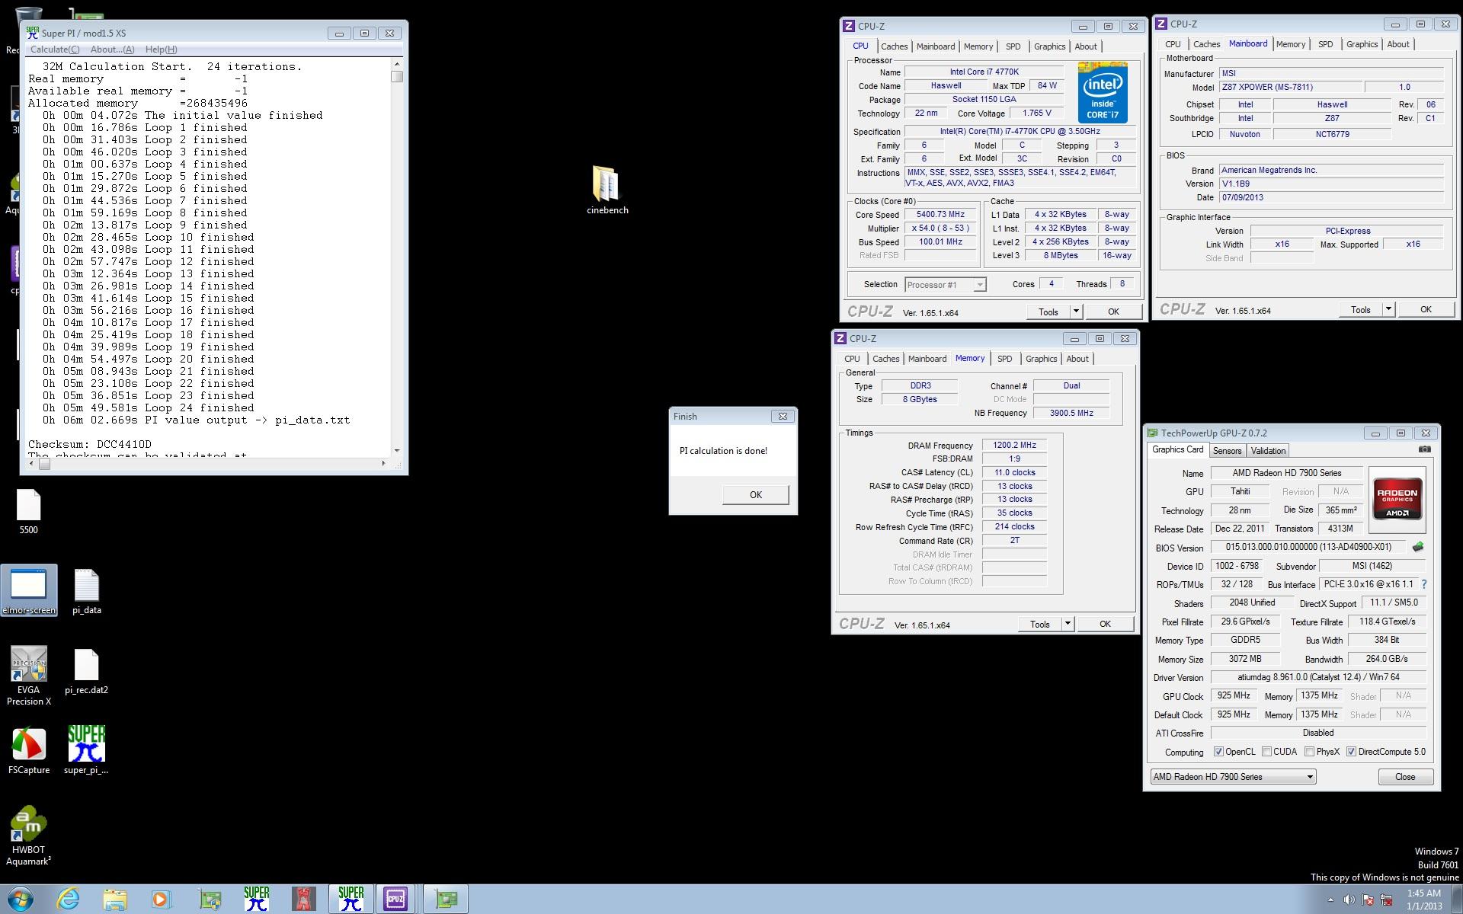Viewport: 1463px width, 914px height.
Task: Click OK in the PI calculation Finish dialog
Action: [x=755, y=494]
